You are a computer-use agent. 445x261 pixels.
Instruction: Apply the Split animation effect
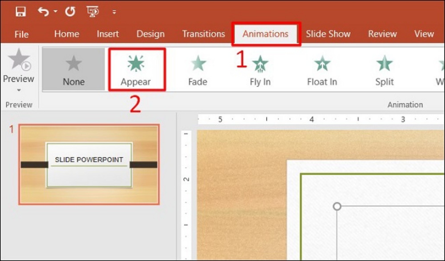click(x=384, y=70)
